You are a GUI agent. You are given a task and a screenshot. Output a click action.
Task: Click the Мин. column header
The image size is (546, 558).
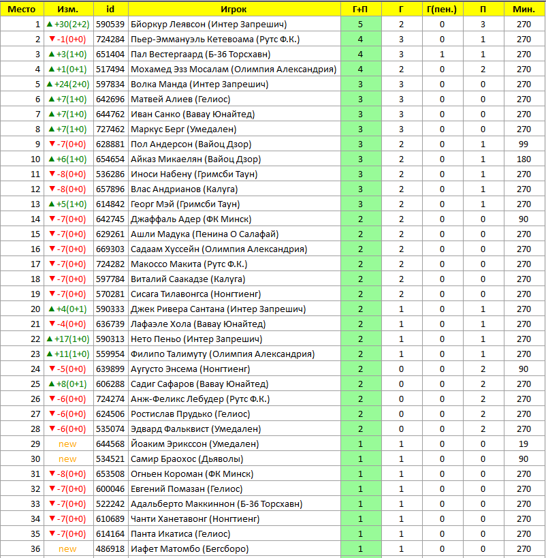(x=524, y=9)
